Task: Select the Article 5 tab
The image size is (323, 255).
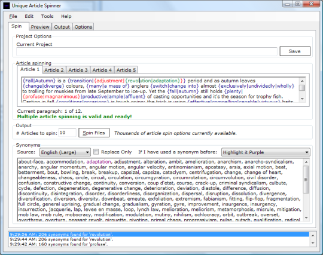Action: [126, 70]
